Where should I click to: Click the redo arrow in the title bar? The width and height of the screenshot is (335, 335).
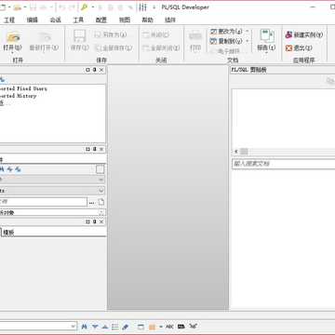[72, 7]
